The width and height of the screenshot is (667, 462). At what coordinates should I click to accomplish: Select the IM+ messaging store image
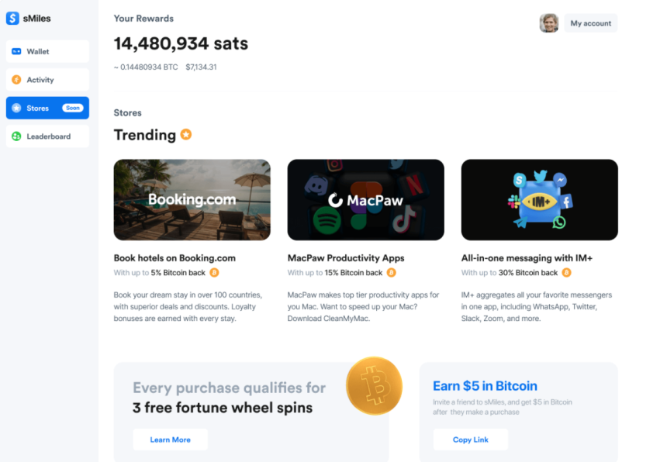(x=540, y=200)
